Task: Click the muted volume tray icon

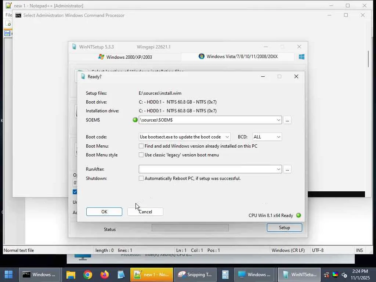Action: (344, 275)
